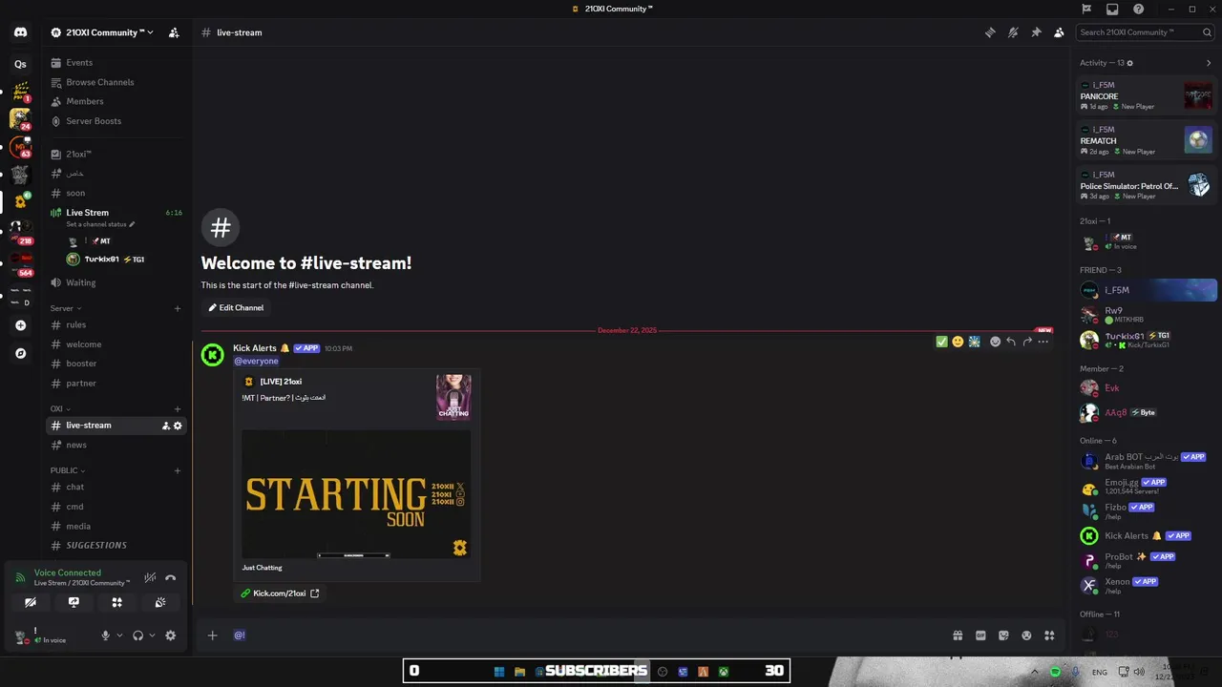Expand the Activity panel arrow
The image size is (1222, 687).
pos(1209,63)
